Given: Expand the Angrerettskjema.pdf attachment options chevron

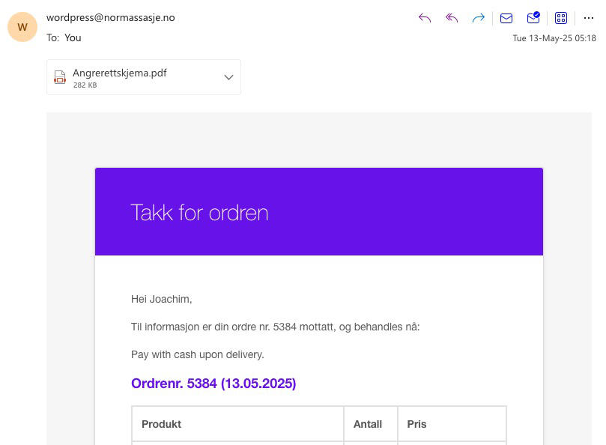Looking at the screenshot, I should [x=228, y=77].
